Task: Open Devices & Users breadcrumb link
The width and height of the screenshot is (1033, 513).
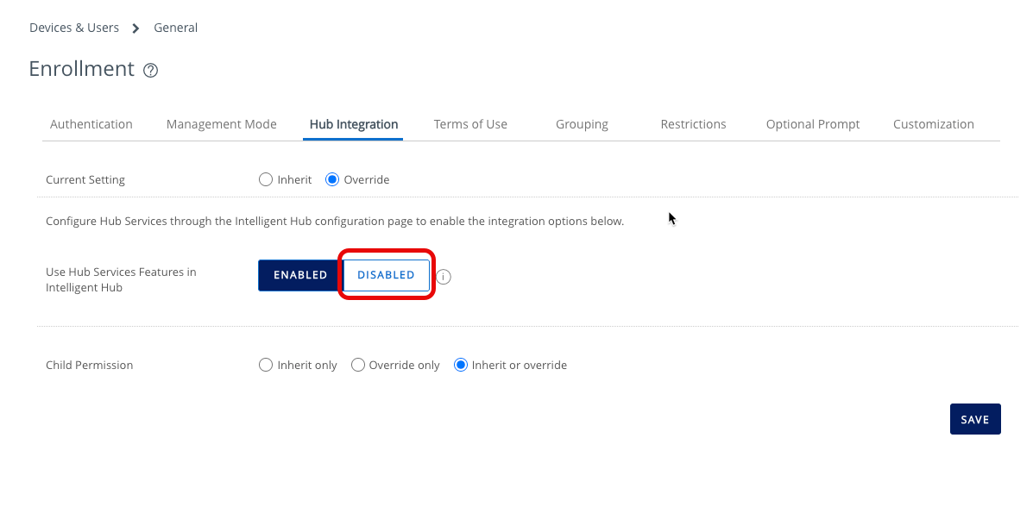Action: [x=74, y=28]
